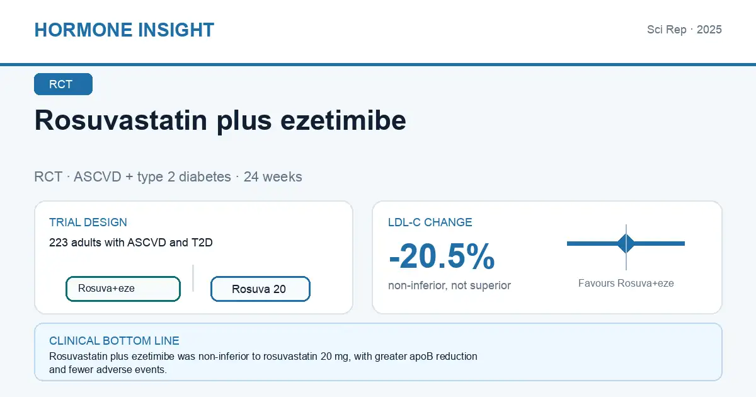
Task: Click the divider between trial arms
Action: (193, 278)
